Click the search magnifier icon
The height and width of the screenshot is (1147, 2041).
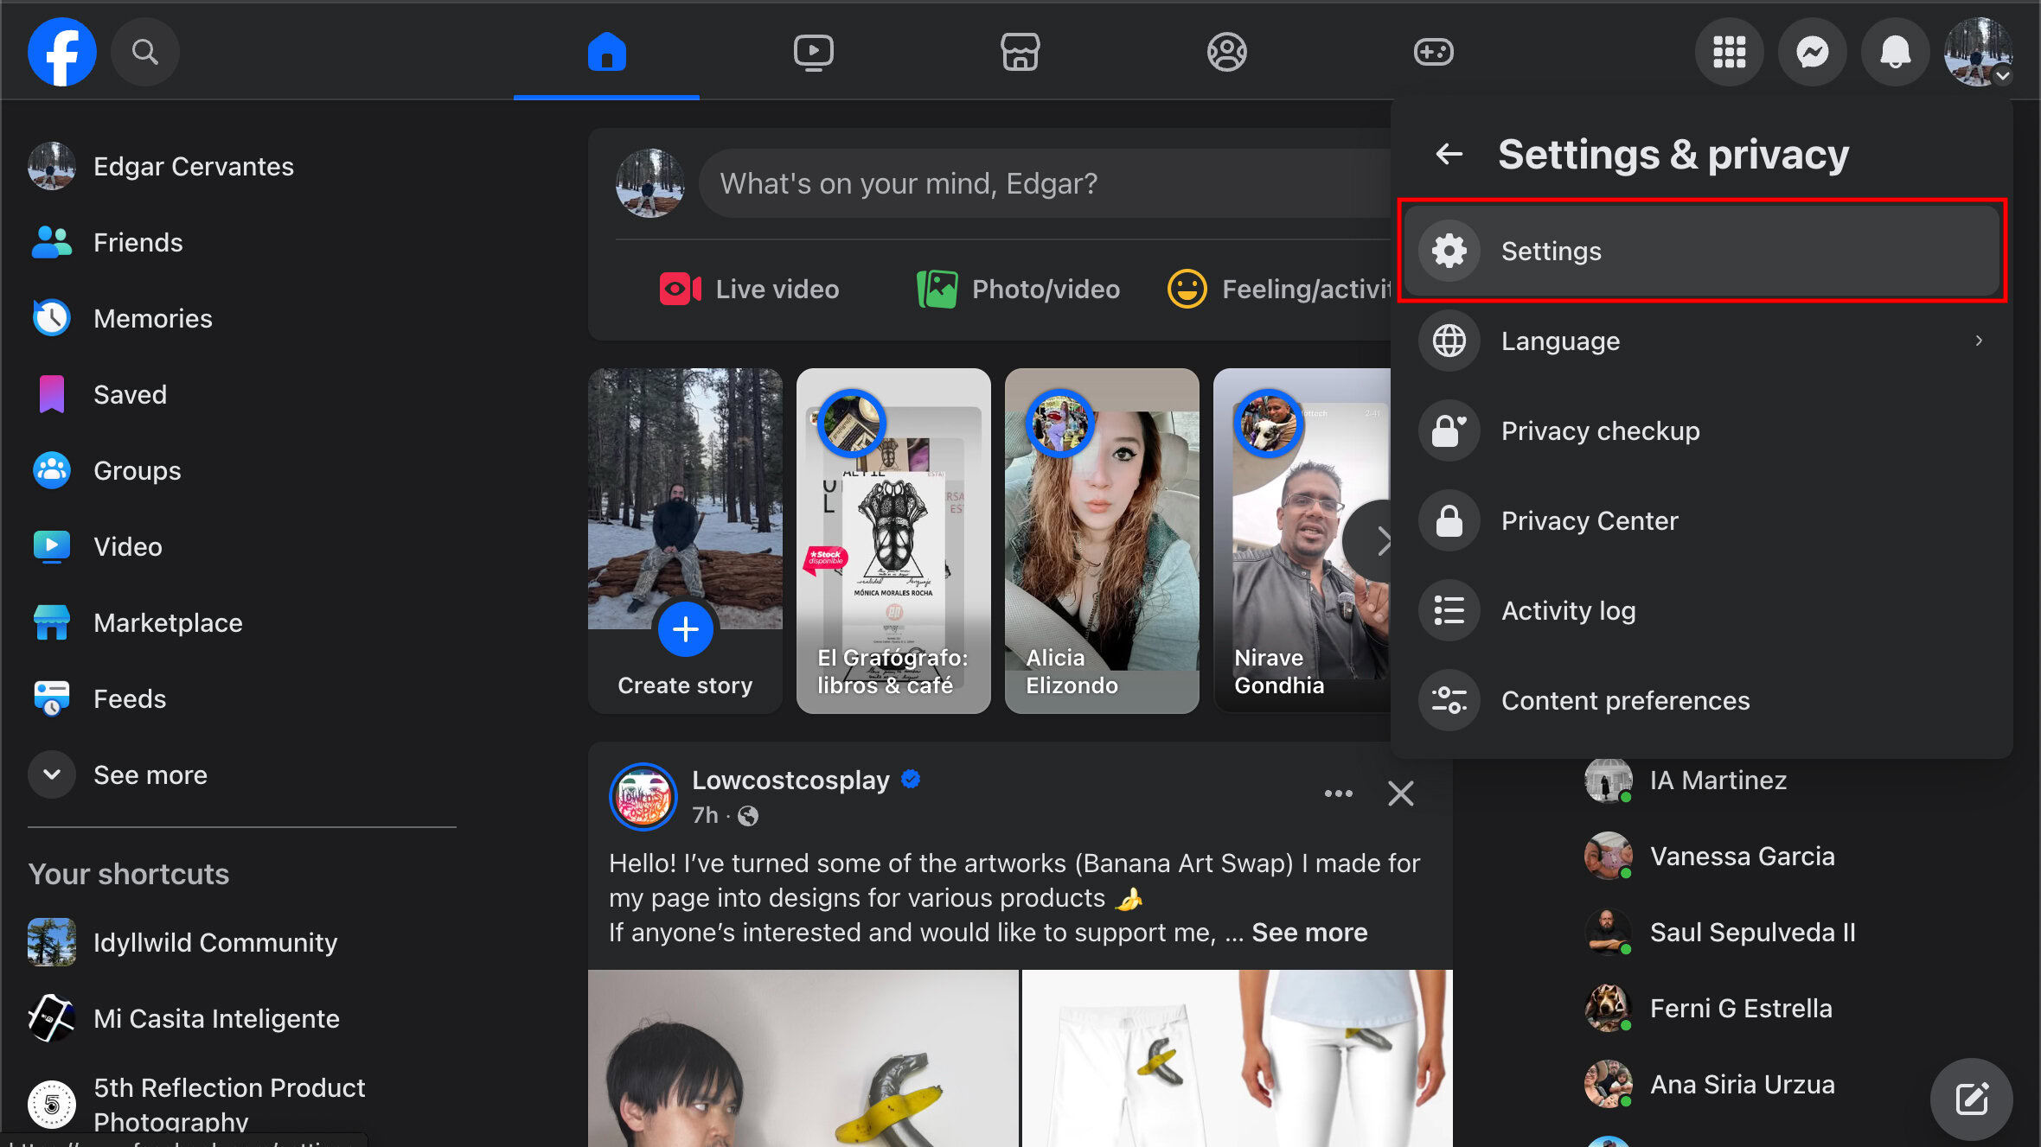144,52
